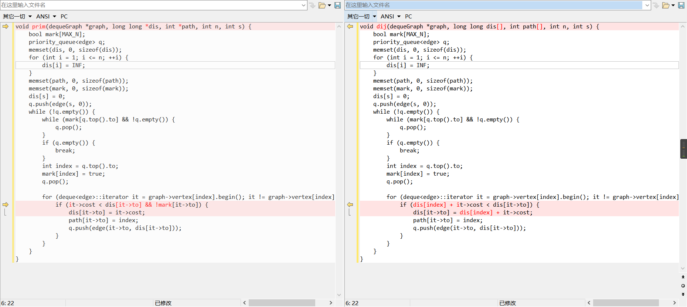Copy right if-condition difference to left
Image resolution: width=687 pixels, height=307 pixels.
pyautogui.click(x=350, y=204)
